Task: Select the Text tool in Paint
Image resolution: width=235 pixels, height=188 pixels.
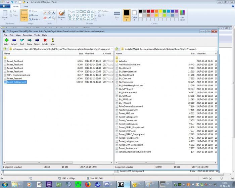Action: 54,13
